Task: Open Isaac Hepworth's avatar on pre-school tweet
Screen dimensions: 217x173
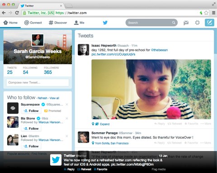Action: 83,50
